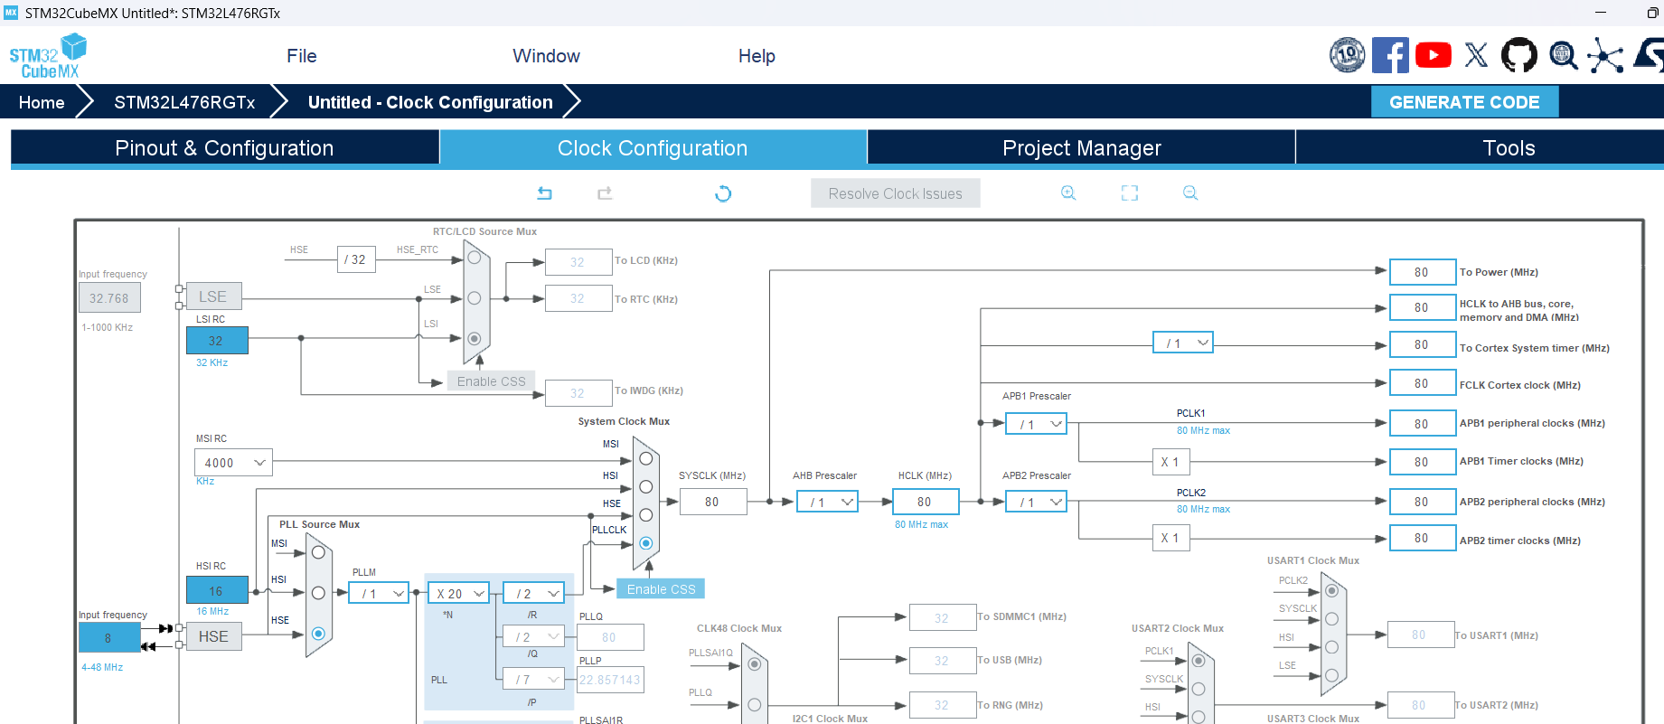Click the LSE oscillator block
1664x724 pixels.
(213, 296)
